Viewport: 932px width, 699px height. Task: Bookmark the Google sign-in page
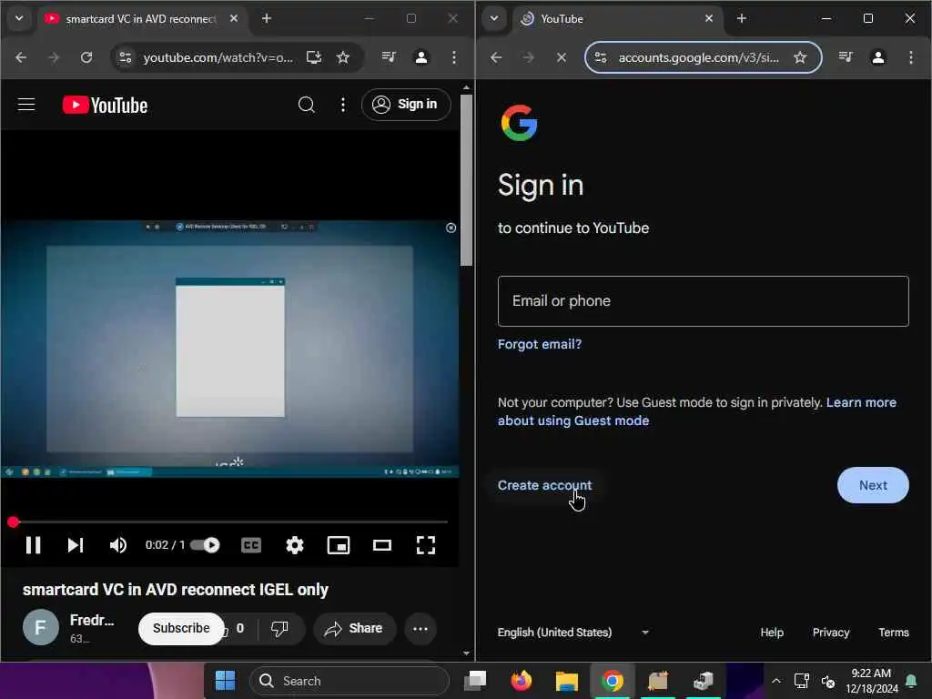800,57
